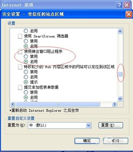Select 禁用 under 使用弹出窗口阻止程序

[x=26, y=56]
